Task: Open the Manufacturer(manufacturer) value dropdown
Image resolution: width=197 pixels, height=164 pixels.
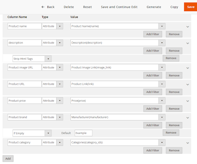Action: coord(118,117)
